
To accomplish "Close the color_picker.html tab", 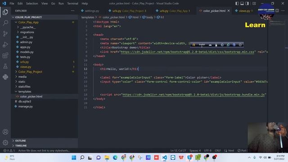I will click(x=229, y=11).
